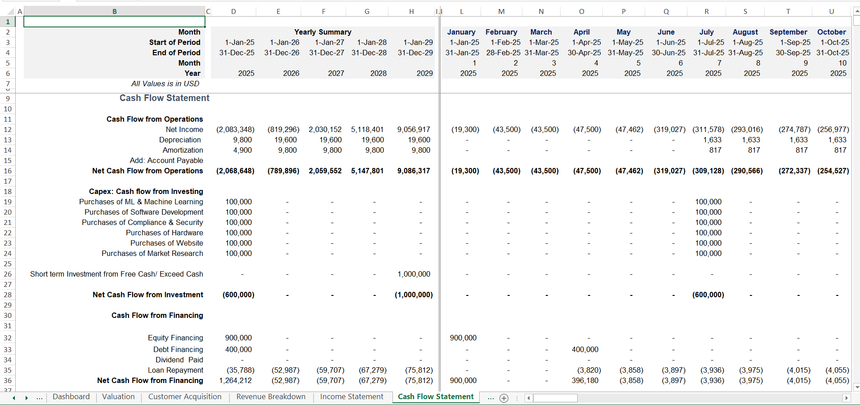Click the Cash Flow Statement title cell
Screen dimensions: 860x405
point(164,98)
